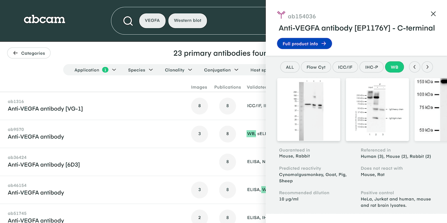Viewport: 447px width, 223px height.
Task: Expand the Application filter dropdown
Action: coord(95,70)
